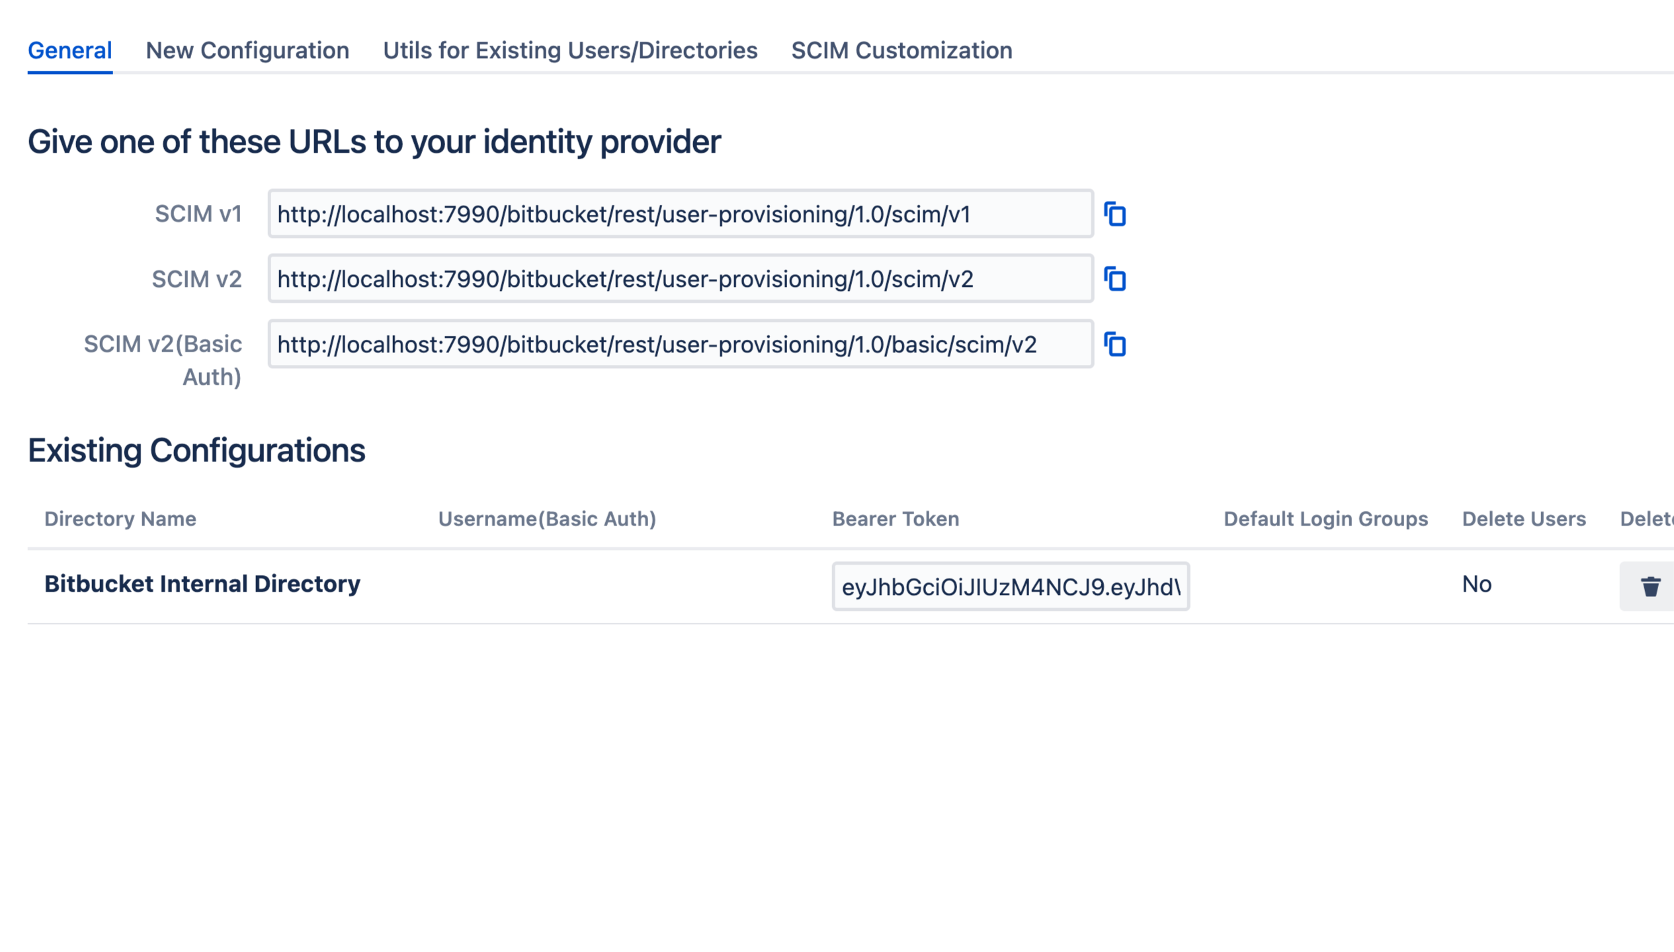Click the Username(Basic Auth) column header
The width and height of the screenshot is (1674, 952).
[x=546, y=519]
